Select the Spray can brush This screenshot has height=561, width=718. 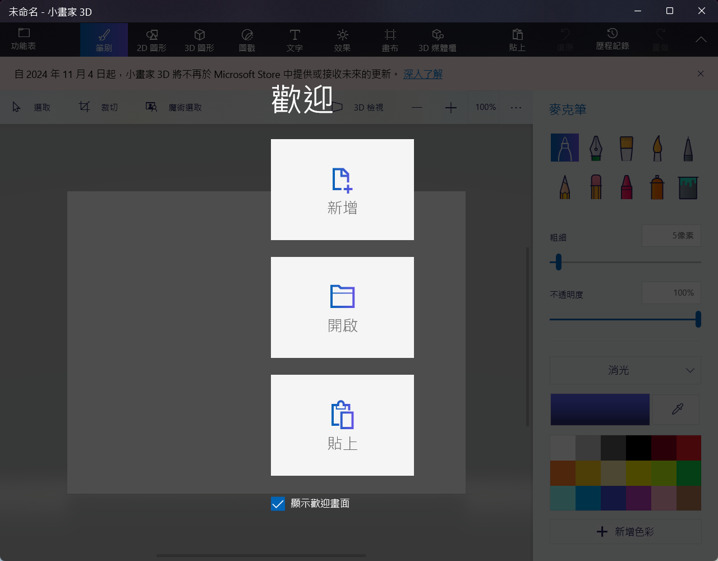(657, 186)
